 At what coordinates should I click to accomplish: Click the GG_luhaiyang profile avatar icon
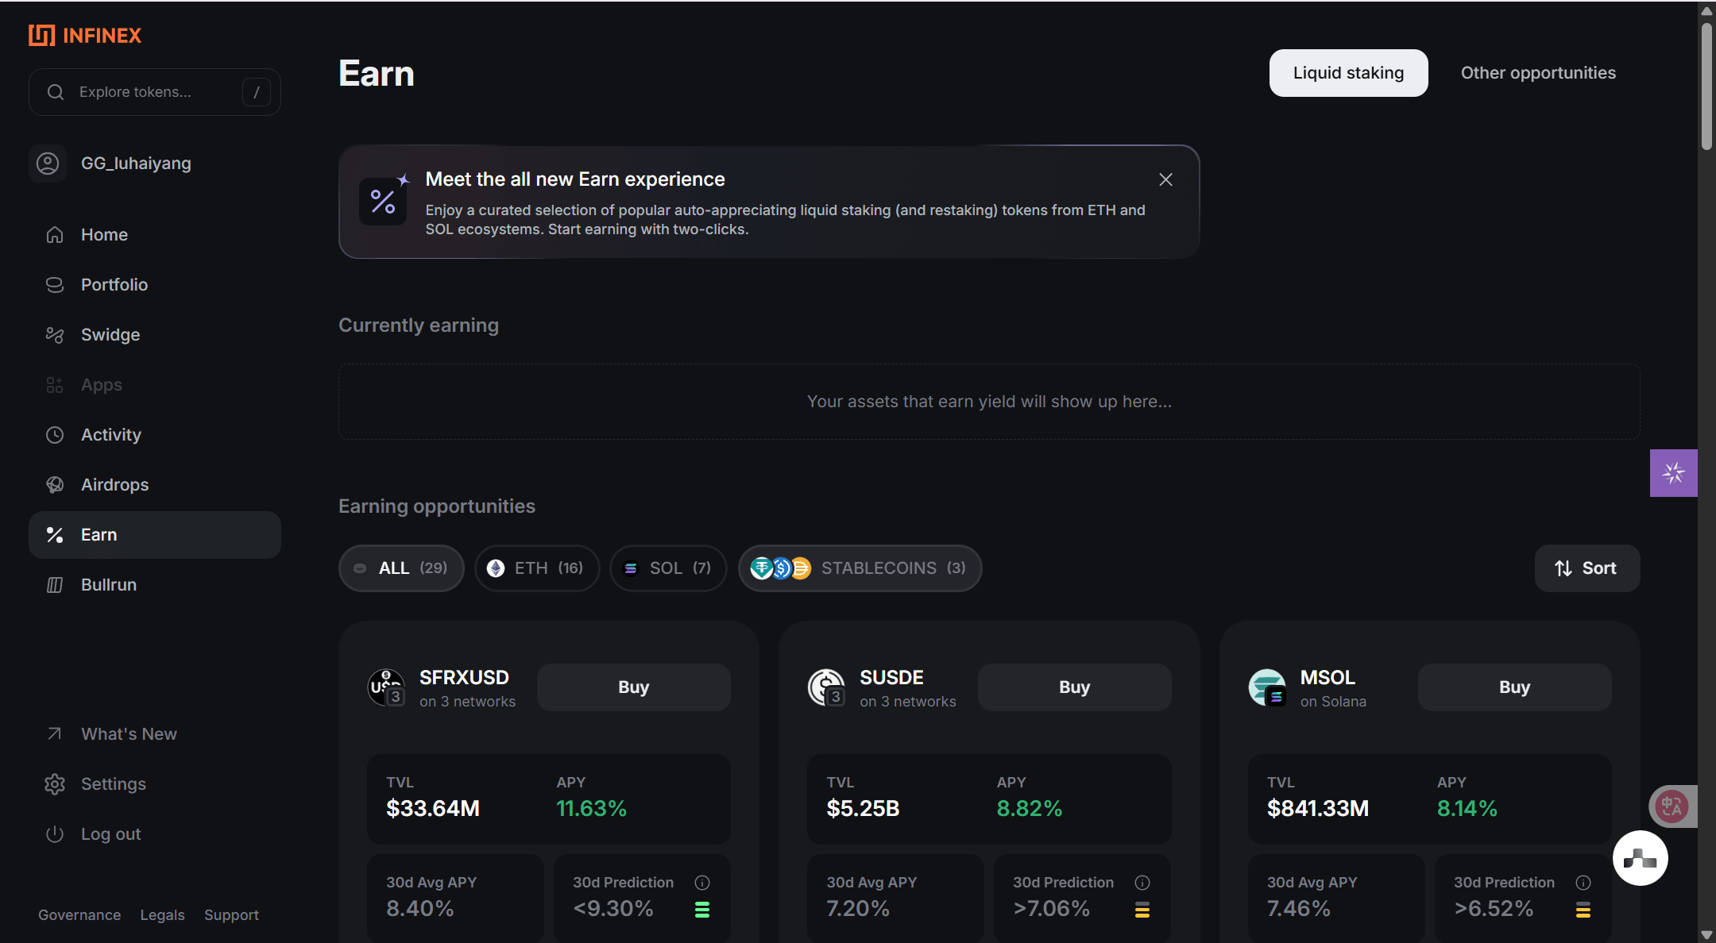coord(48,164)
